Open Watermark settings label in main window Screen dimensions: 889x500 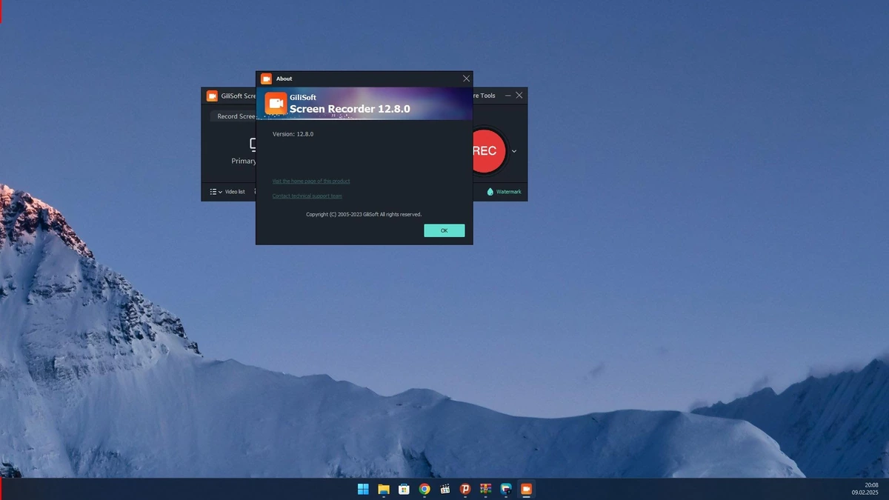click(x=509, y=192)
